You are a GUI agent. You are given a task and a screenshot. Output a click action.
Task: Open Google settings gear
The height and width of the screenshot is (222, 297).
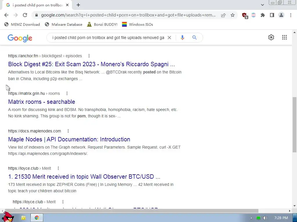(x=271, y=37)
